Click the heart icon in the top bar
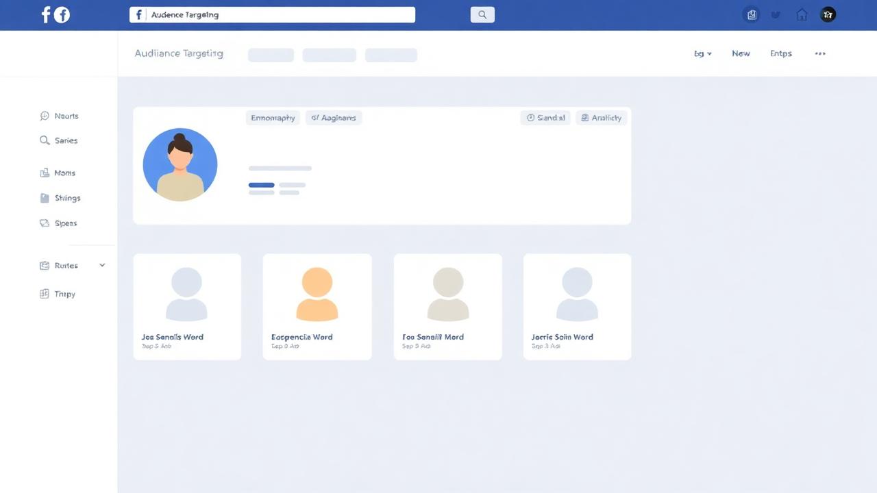This screenshot has height=493, width=877. pyautogui.click(x=776, y=14)
